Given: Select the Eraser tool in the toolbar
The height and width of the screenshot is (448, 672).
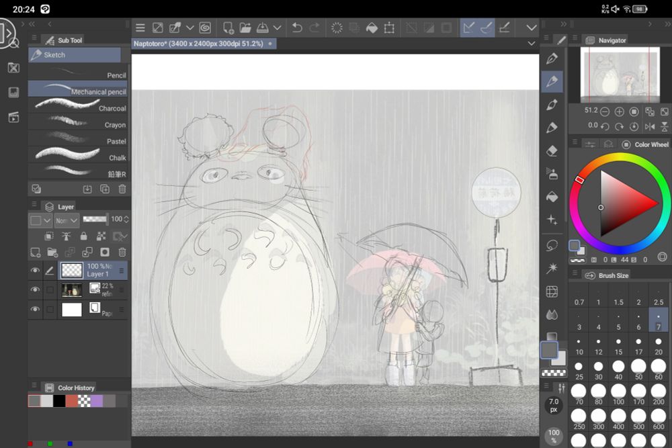Looking at the screenshot, I should pyautogui.click(x=552, y=150).
